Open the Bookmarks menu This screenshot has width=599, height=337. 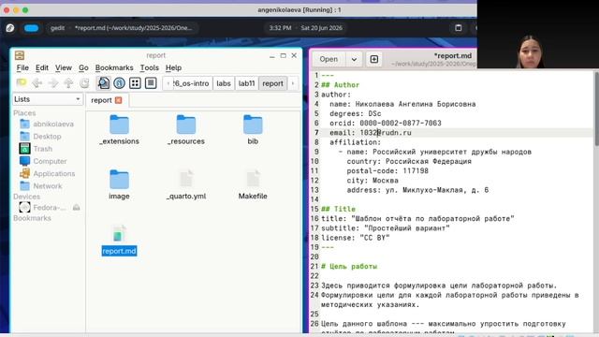pos(114,67)
